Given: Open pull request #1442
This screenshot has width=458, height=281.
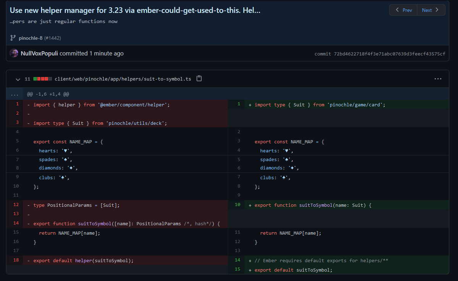Looking at the screenshot, I should click(53, 38).
